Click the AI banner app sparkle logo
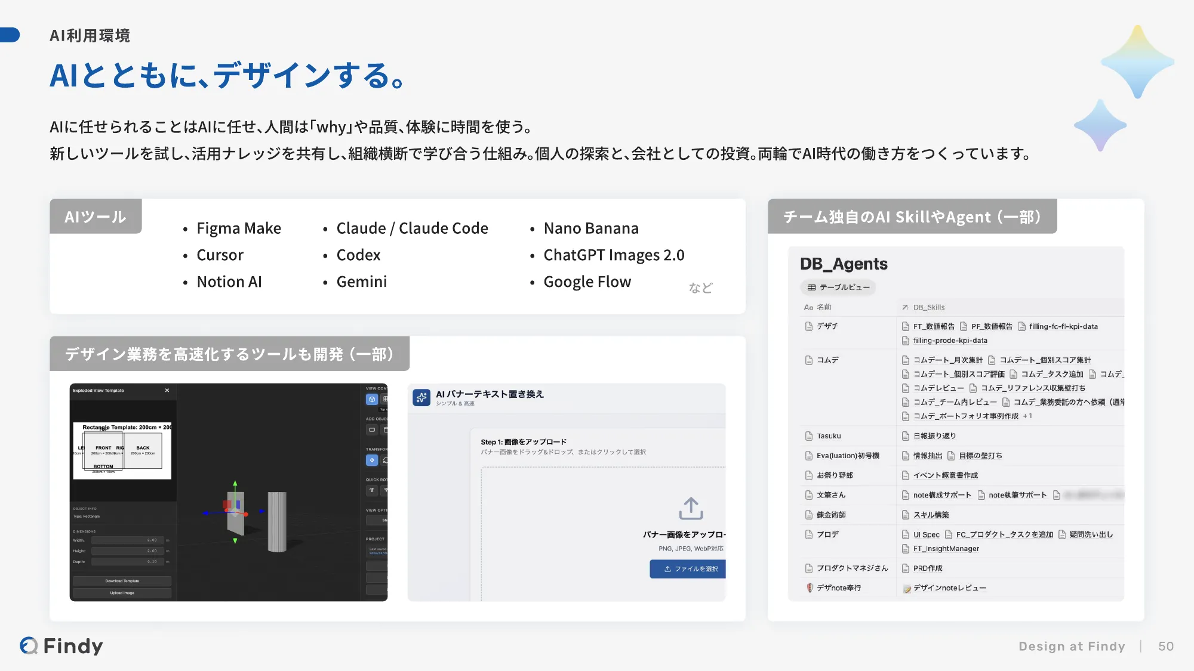Image resolution: width=1194 pixels, height=671 pixels. 421,397
